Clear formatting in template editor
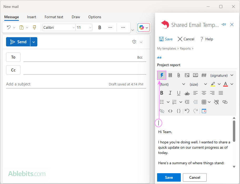The image size is (240, 184). pyautogui.click(x=216, y=102)
